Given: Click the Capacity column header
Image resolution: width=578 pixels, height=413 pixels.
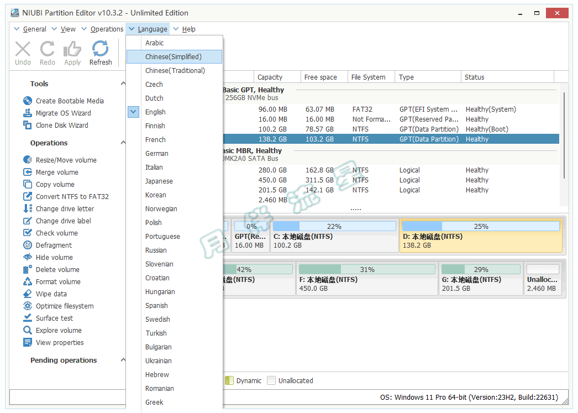Looking at the screenshot, I should click(x=277, y=77).
